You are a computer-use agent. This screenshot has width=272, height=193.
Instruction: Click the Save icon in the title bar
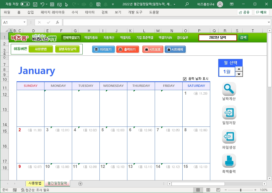(x=35, y=4)
